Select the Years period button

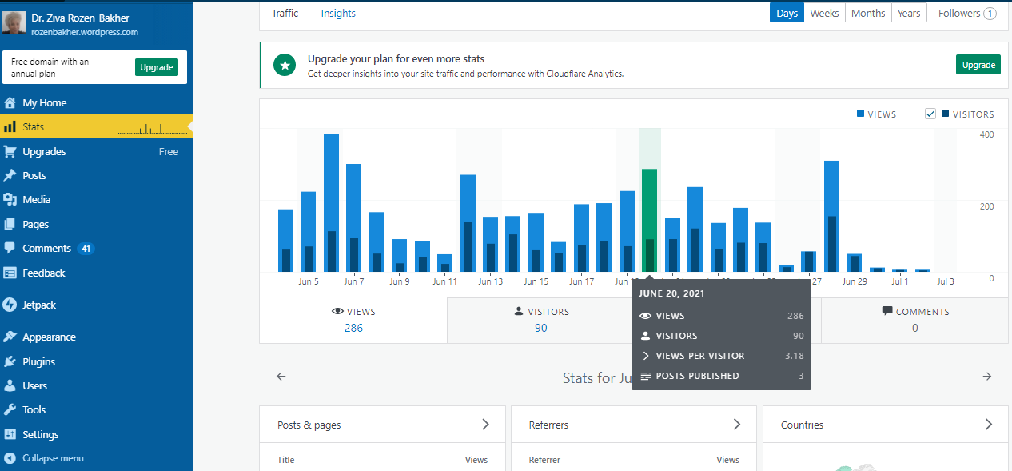pyautogui.click(x=909, y=13)
